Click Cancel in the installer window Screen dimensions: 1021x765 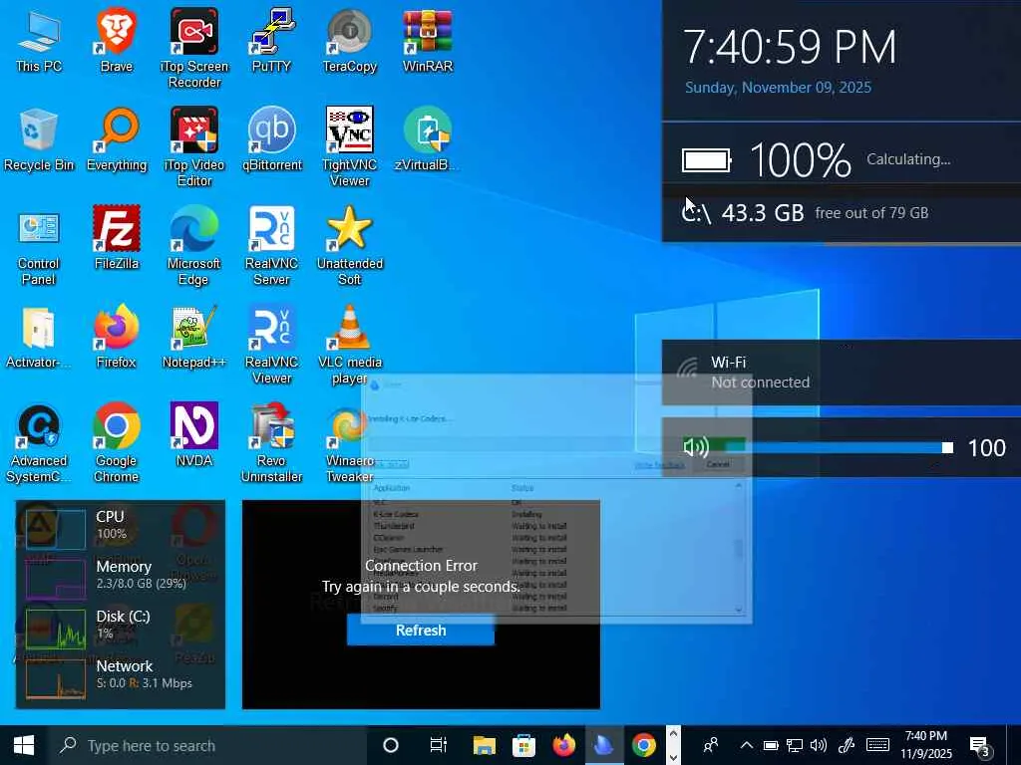tap(718, 464)
